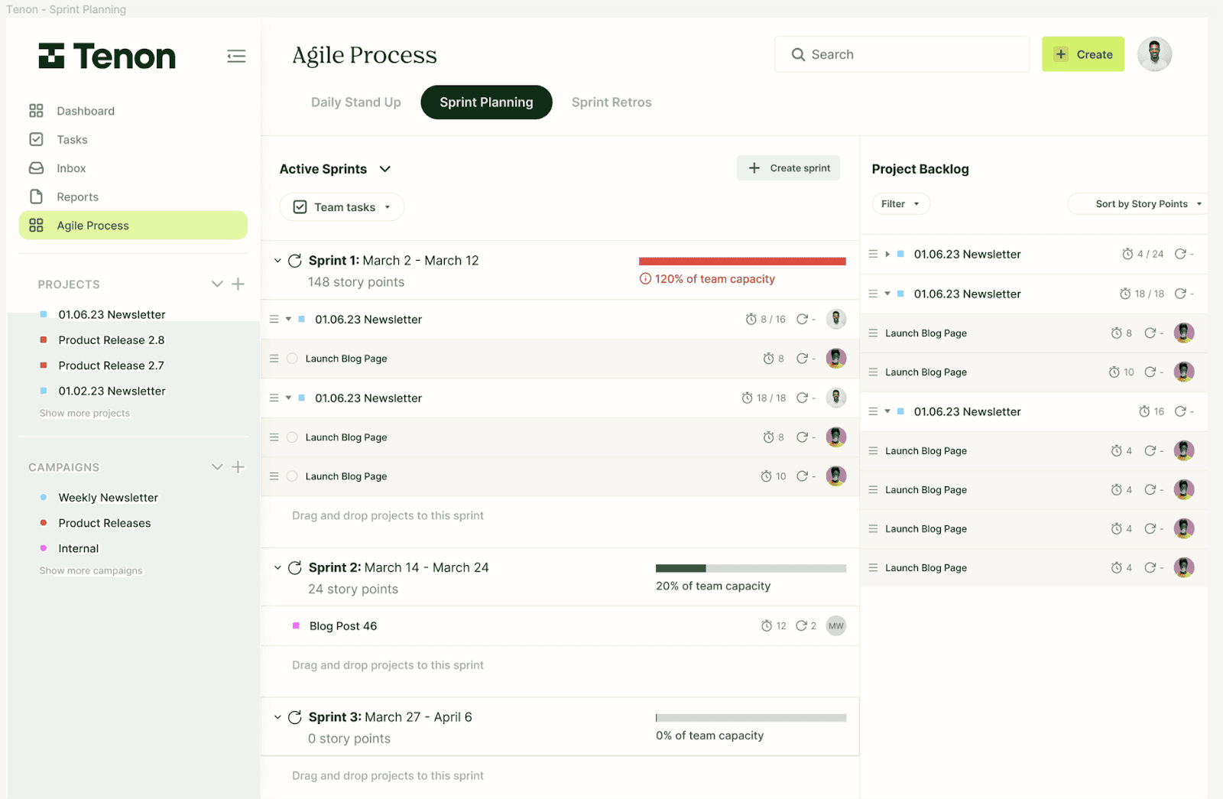Click the 120% team capacity progress bar
The height and width of the screenshot is (799, 1223).
point(741,260)
